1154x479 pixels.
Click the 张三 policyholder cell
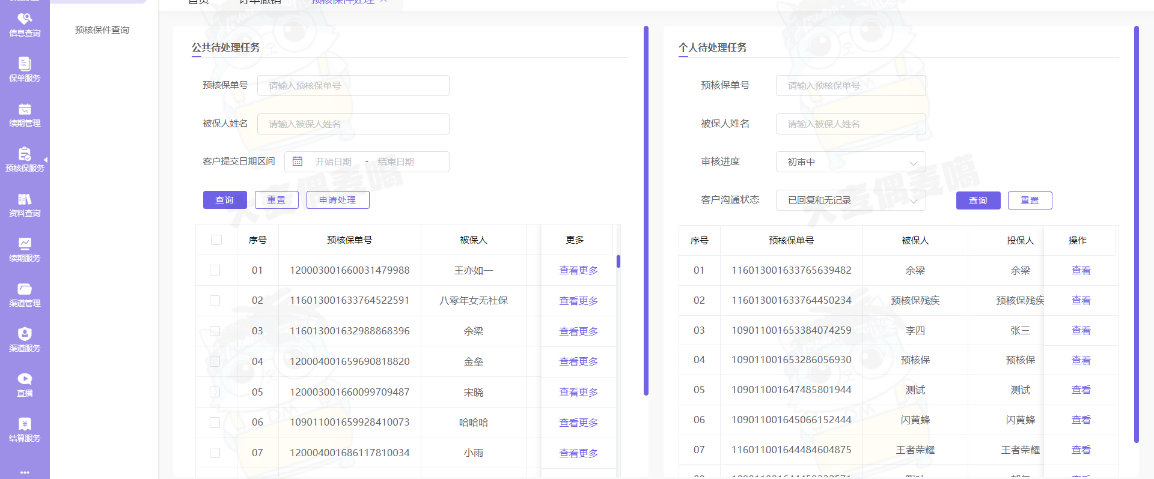[1021, 331]
